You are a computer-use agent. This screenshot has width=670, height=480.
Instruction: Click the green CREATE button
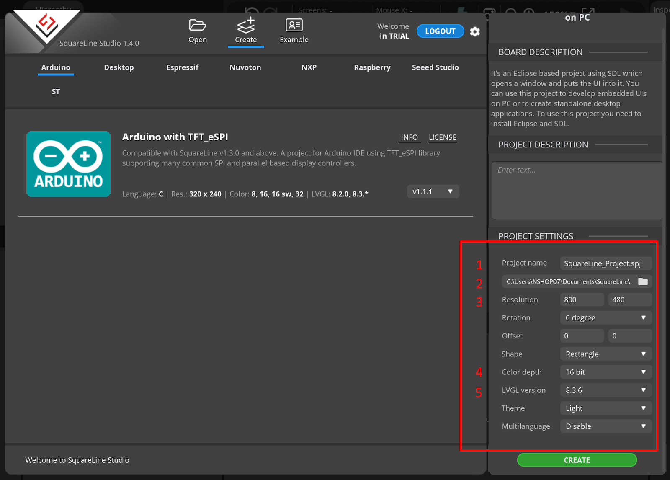pos(577,460)
